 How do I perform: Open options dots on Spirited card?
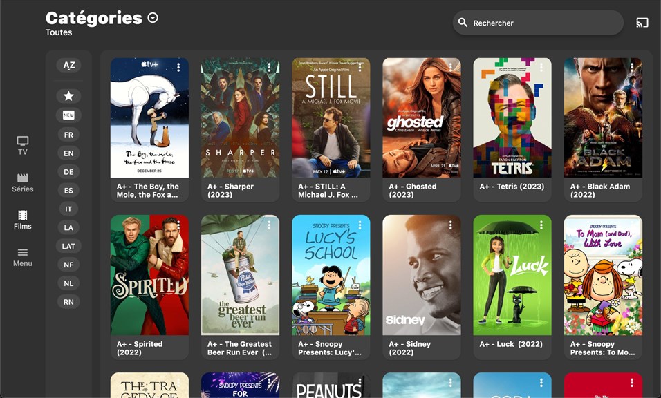point(178,225)
